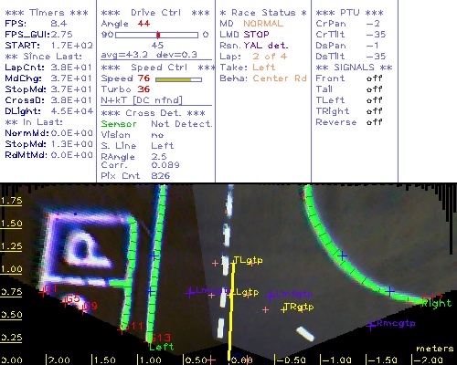Image resolution: width=457 pixels, height=365 pixels.
Task: Click the Race Status section header
Action: coord(263,13)
